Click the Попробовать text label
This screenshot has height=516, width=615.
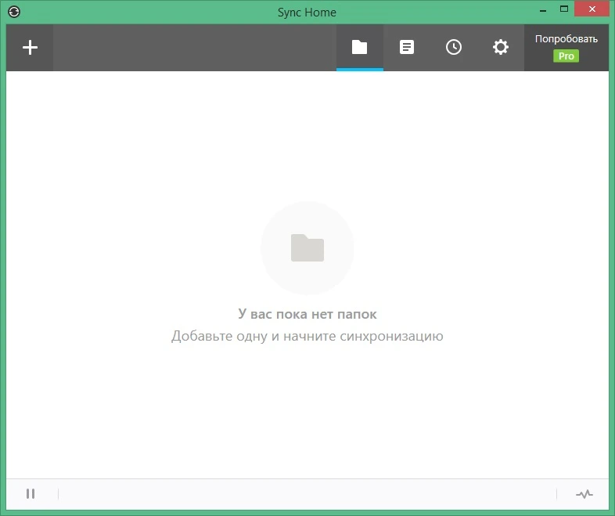coord(566,39)
